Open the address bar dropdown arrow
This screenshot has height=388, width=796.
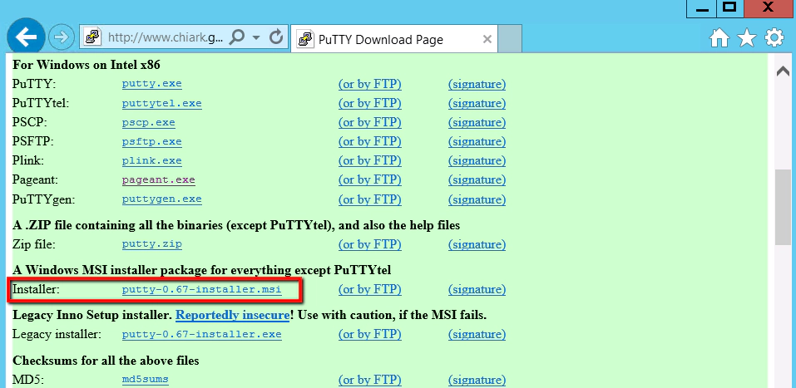click(x=256, y=38)
